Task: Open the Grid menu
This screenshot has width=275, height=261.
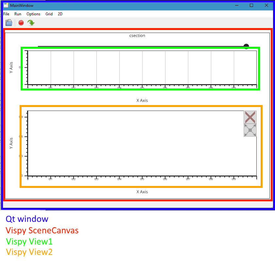Action: tap(49, 14)
